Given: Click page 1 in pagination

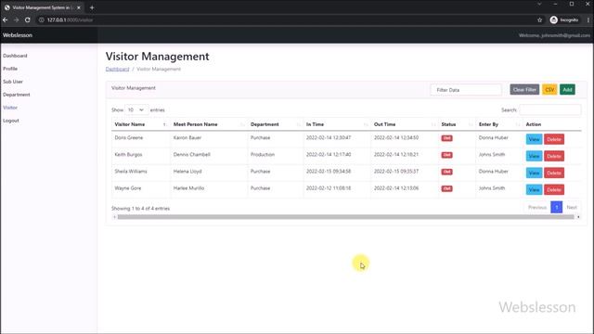Looking at the screenshot, I should point(556,207).
